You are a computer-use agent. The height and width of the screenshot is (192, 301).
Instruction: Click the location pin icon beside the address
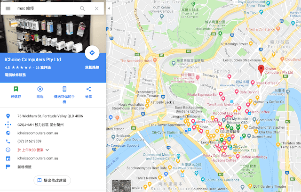[8, 116]
